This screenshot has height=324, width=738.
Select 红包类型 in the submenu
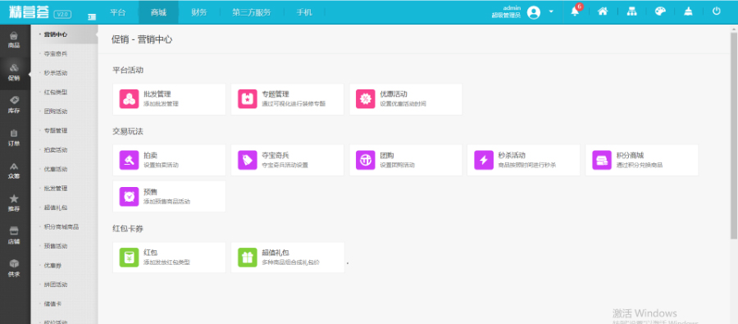56,93
